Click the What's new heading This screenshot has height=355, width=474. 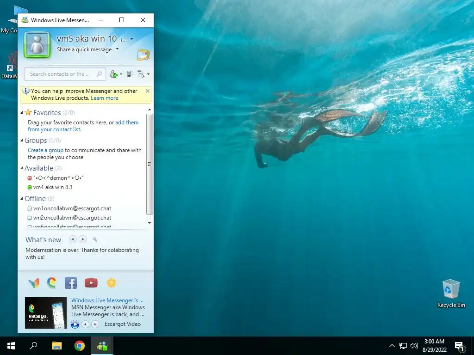click(x=43, y=240)
